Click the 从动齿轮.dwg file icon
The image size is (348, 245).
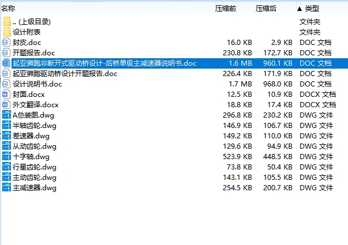6,146
